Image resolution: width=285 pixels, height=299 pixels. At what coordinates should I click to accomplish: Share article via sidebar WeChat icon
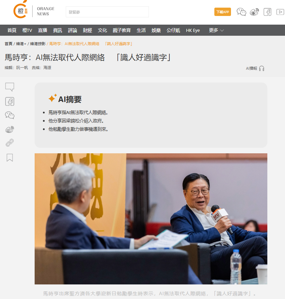click(x=10, y=115)
